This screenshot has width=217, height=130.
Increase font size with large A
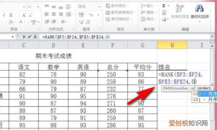(x=24, y=15)
